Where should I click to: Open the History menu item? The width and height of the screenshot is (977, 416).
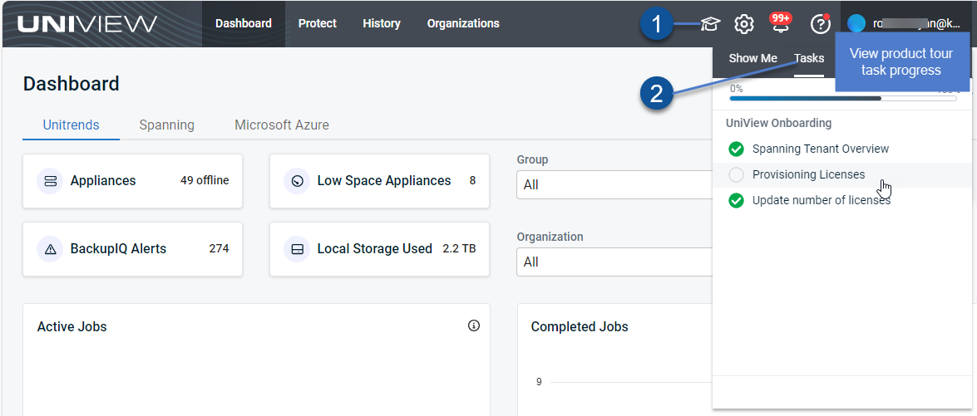point(382,23)
